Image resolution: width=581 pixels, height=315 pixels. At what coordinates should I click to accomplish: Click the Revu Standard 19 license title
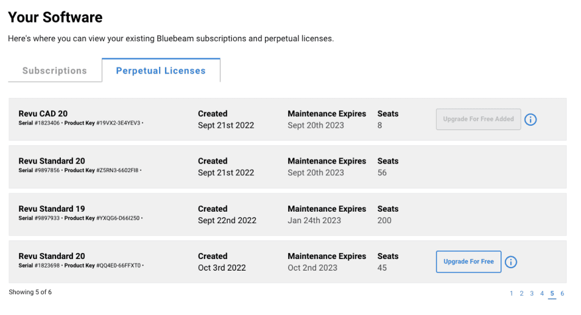point(52,209)
